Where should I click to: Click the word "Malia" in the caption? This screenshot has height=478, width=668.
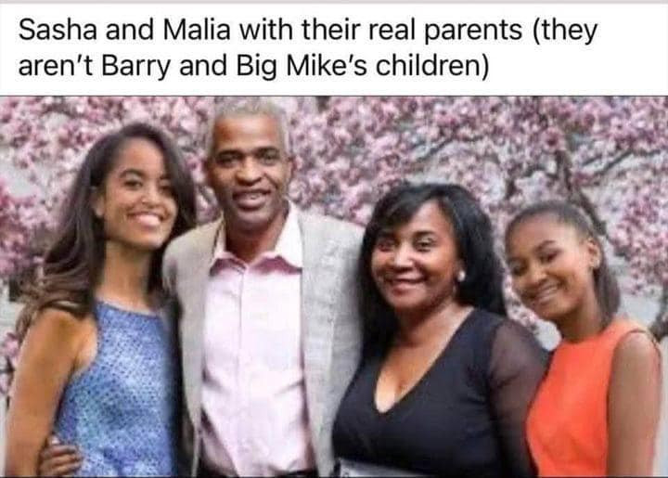tap(197, 31)
